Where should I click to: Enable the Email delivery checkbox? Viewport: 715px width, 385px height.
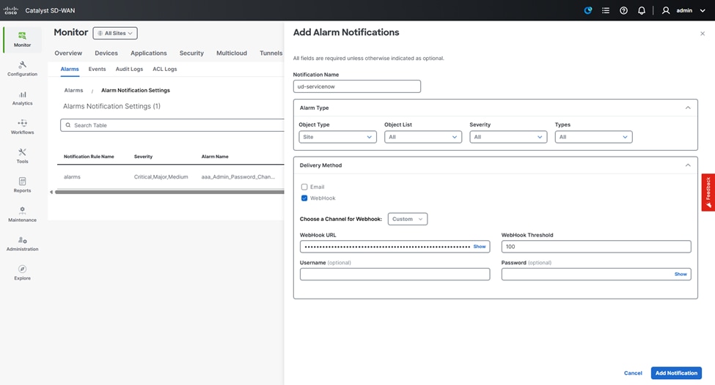pyautogui.click(x=304, y=187)
